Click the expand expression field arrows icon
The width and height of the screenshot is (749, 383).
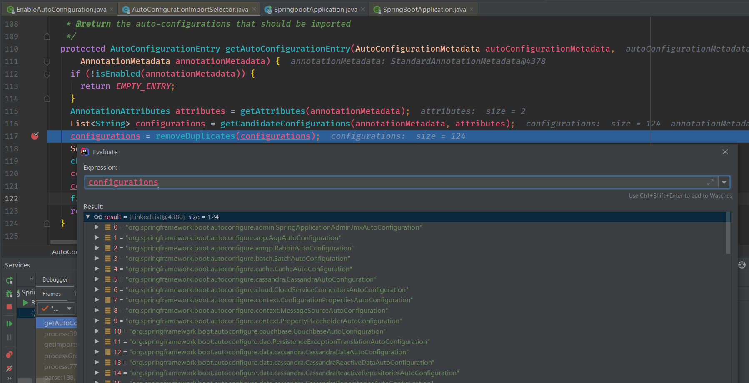pos(710,183)
